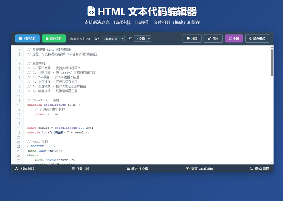Toggle fullscreen using the 全屏 button

[234, 38]
